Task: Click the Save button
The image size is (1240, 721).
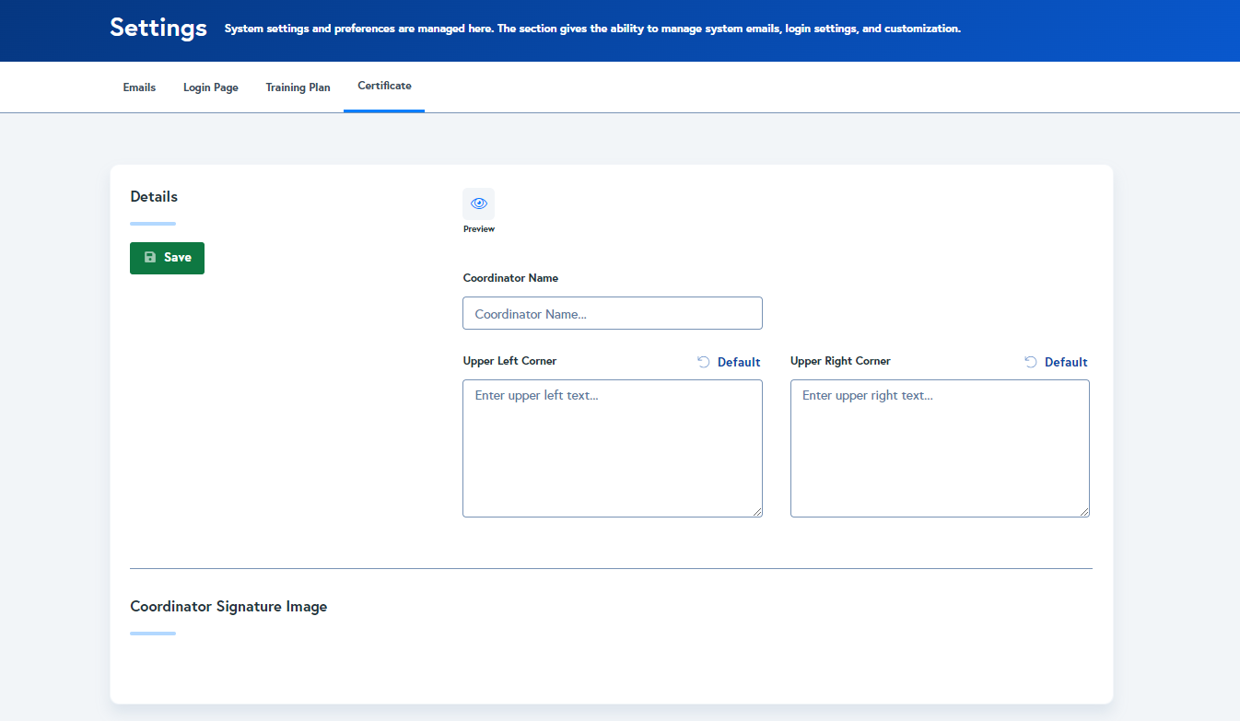Action: [167, 258]
